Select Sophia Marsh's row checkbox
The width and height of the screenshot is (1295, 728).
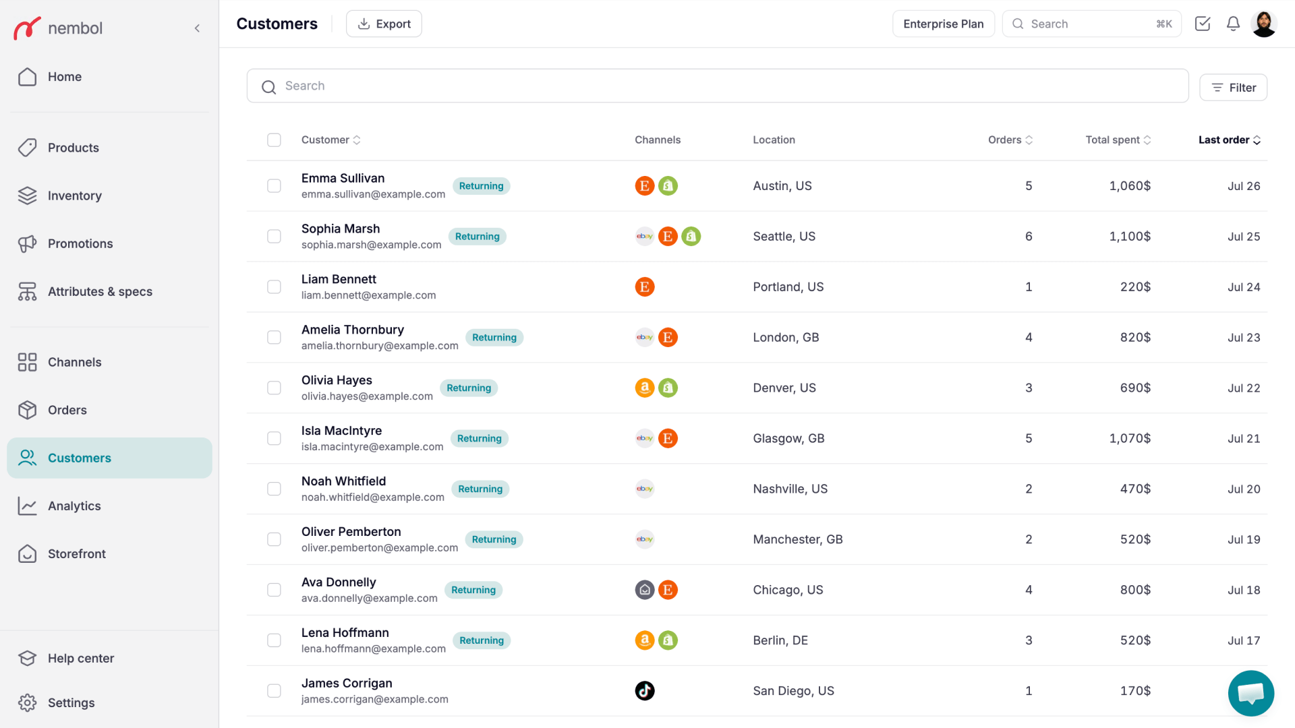coord(274,237)
